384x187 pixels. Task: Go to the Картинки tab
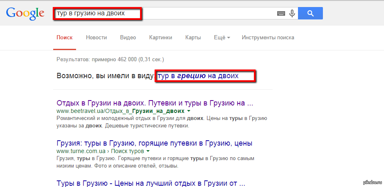tap(160, 38)
